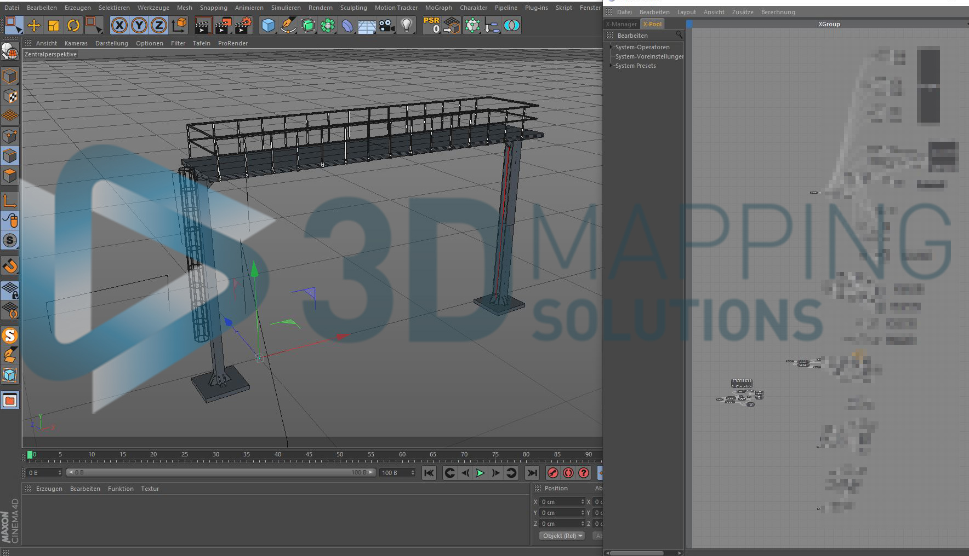The height and width of the screenshot is (556, 969).
Task: Switch to the X-Manager tab
Action: click(x=621, y=24)
